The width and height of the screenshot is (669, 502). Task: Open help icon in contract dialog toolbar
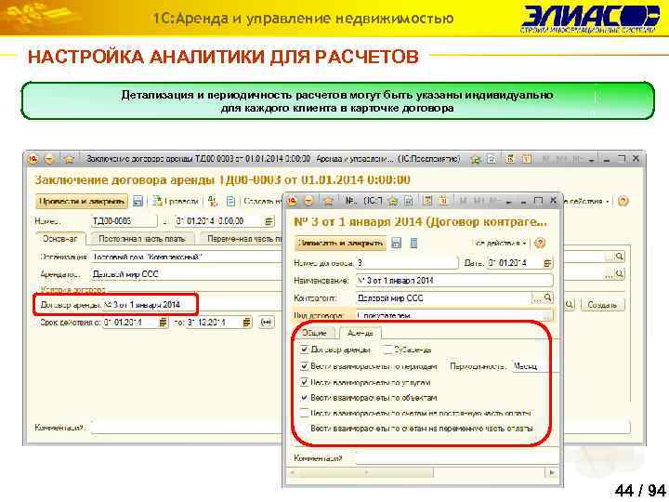point(540,244)
